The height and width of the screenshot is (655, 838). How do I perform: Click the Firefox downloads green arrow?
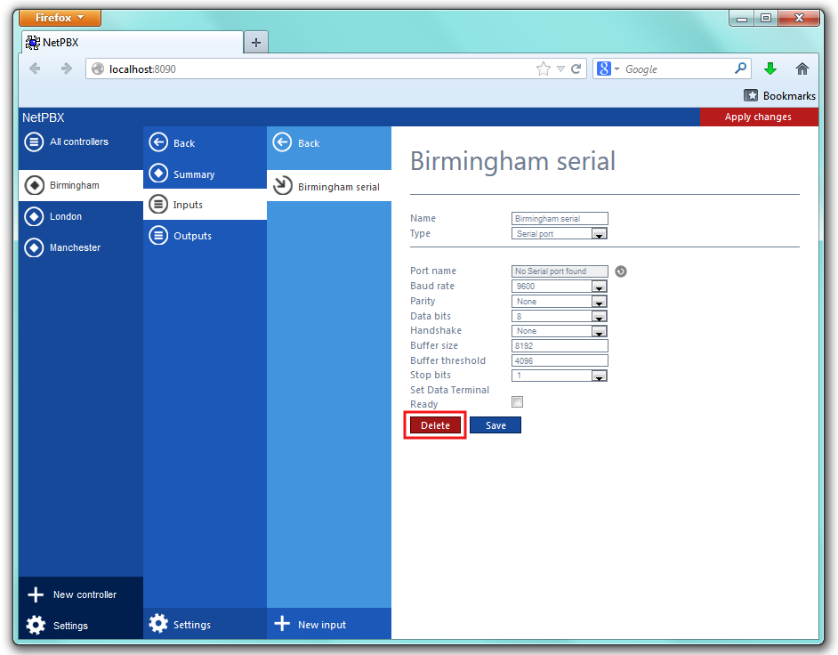[x=770, y=69]
